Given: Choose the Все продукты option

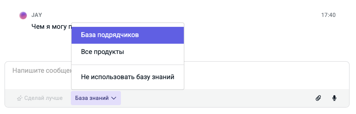Looking at the screenshot, I should (x=103, y=52).
